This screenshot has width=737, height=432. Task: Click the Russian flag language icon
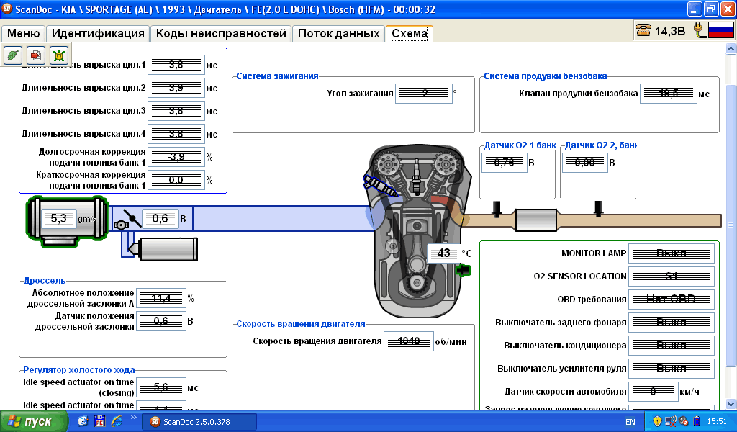(720, 30)
